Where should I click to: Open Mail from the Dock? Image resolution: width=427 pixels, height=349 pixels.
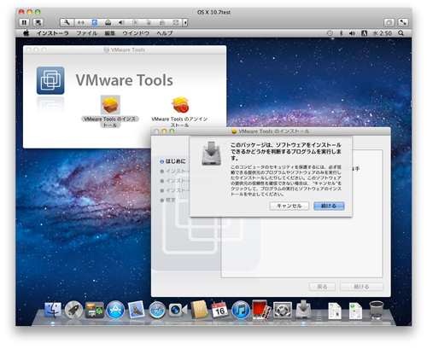pos(136,310)
